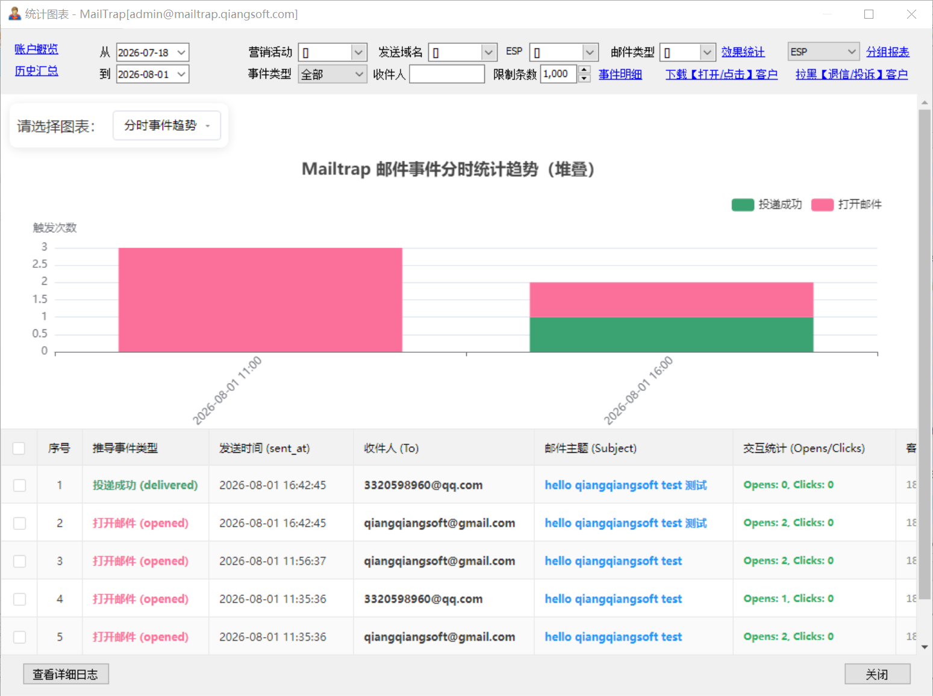Open the 分时事件趋势 chart selector dropdown

point(167,125)
